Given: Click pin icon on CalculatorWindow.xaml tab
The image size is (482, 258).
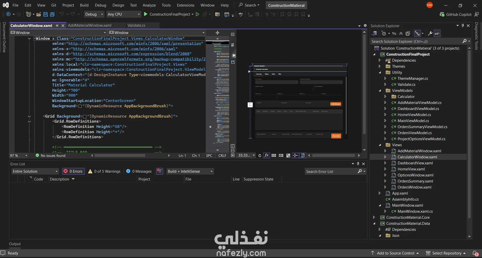Looking at the screenshot, I should 57,25.
